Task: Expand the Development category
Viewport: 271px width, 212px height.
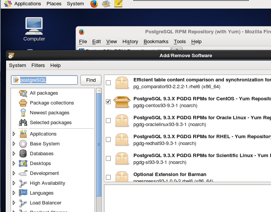Action: [14, 173]
